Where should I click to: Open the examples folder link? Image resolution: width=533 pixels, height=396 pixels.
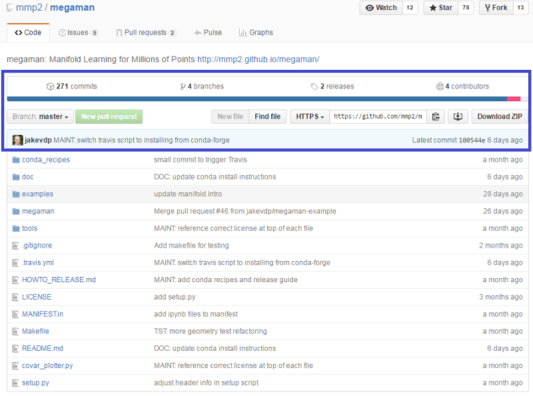coord(38,194)
